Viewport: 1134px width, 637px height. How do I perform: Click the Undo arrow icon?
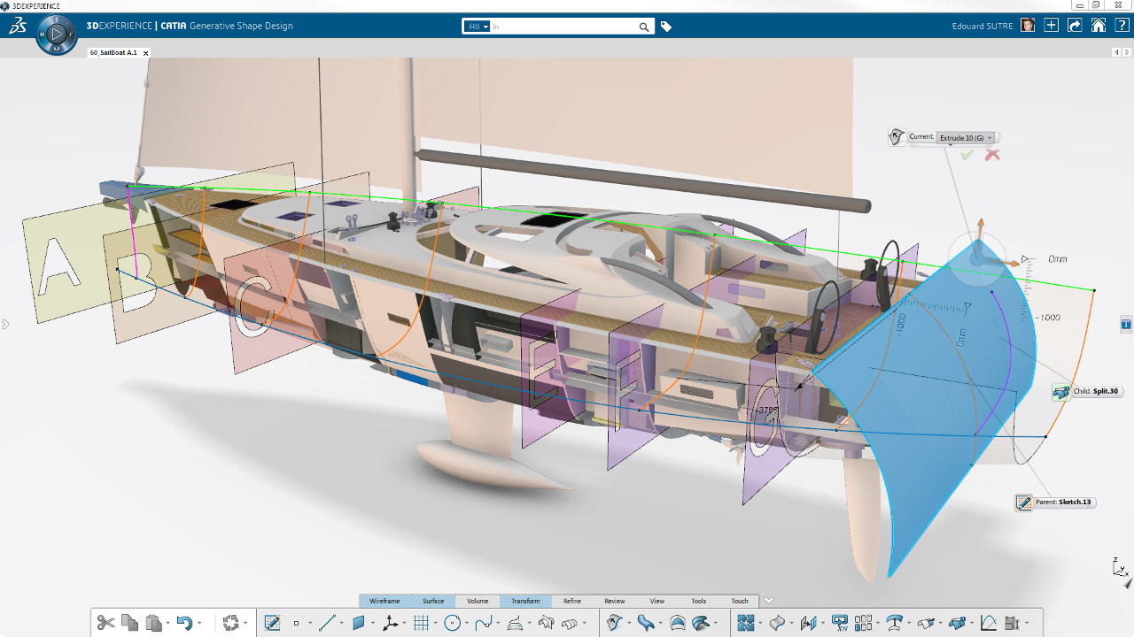[x=183, y=623]
